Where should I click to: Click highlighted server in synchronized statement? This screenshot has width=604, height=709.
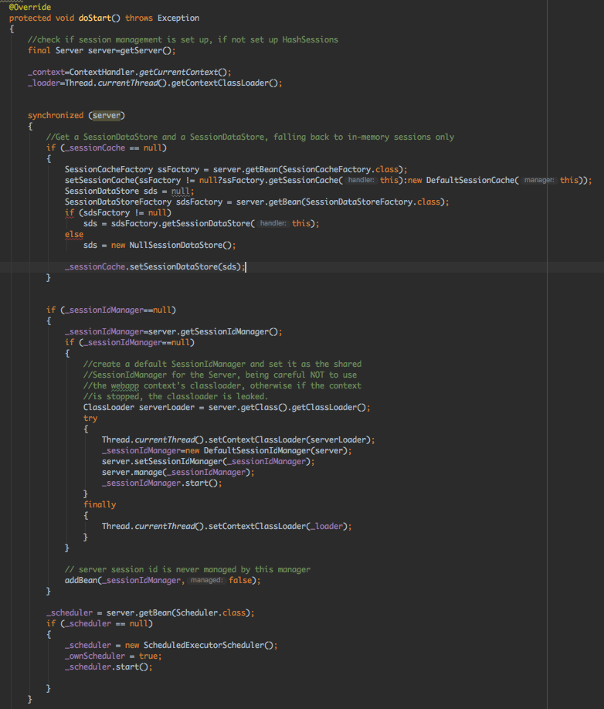pyautogui.click(x=106, y=115)
